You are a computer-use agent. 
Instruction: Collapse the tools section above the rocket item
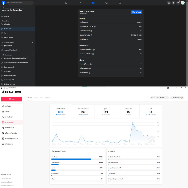click(33, 55)
